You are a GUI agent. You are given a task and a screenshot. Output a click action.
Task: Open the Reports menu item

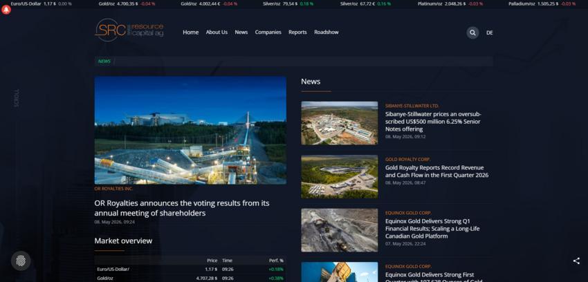[x=297, y=32]
